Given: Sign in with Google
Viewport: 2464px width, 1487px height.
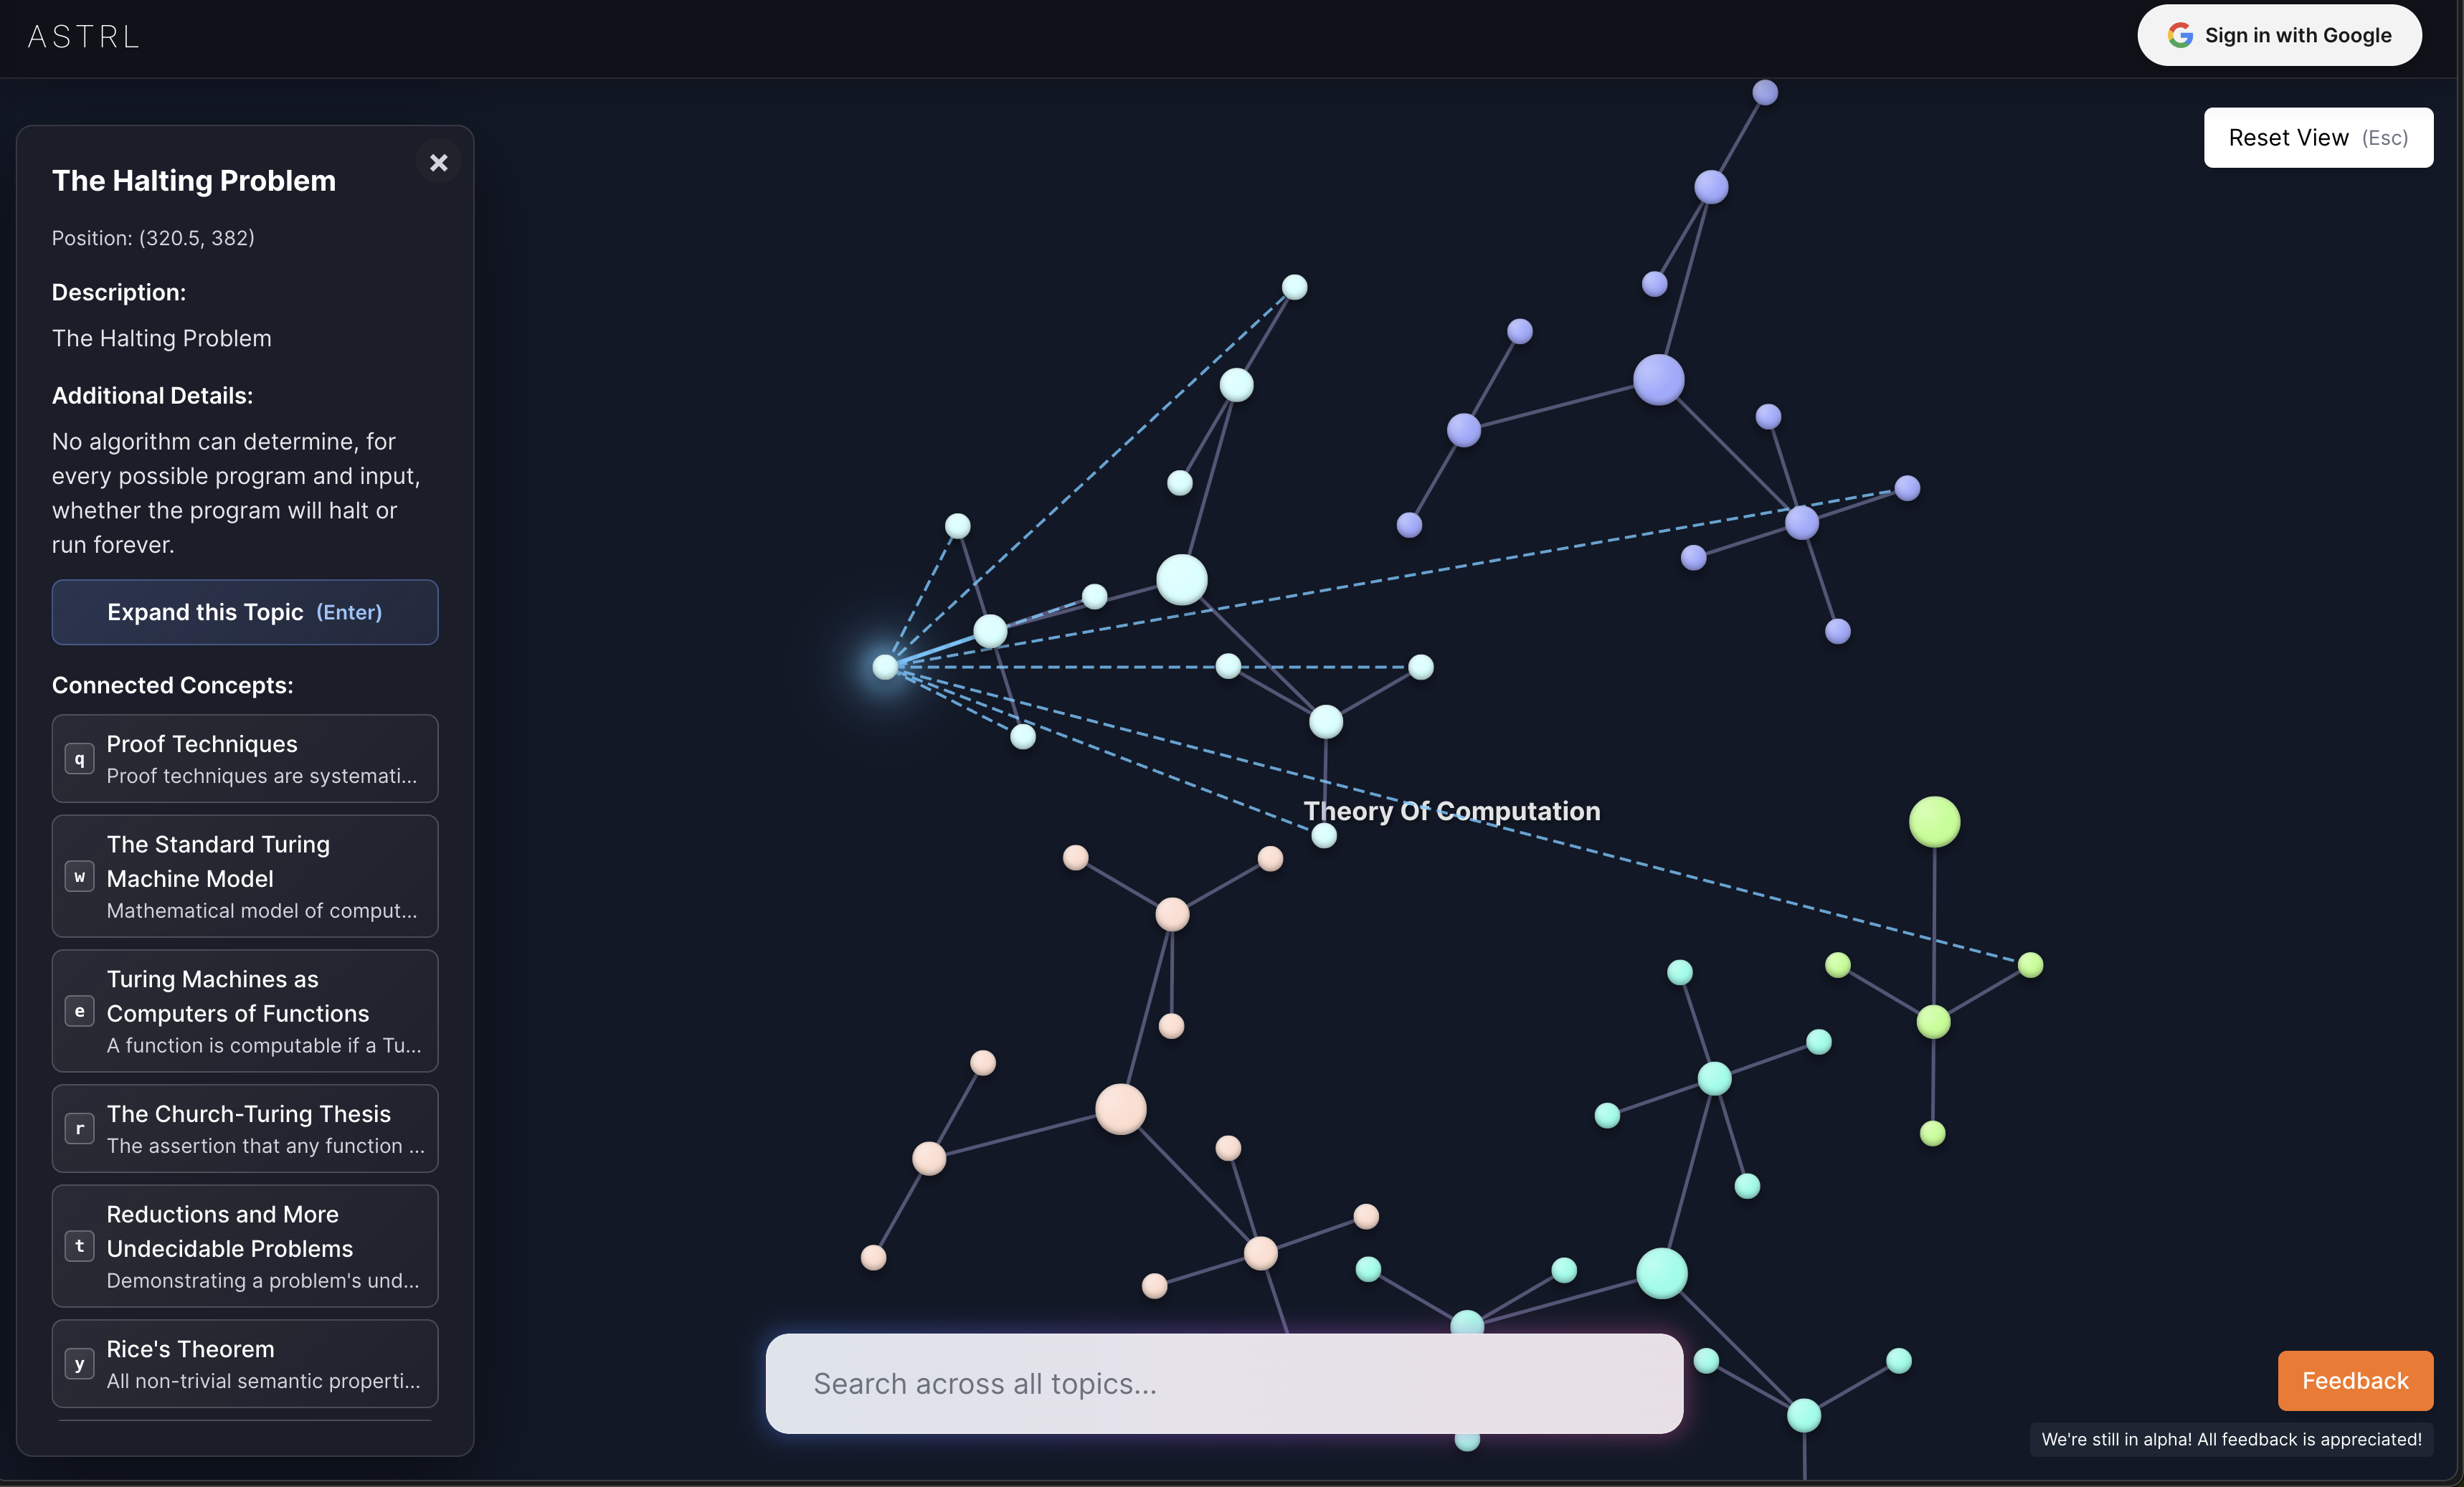Looking at the screenshot, I should (2279, 35).
